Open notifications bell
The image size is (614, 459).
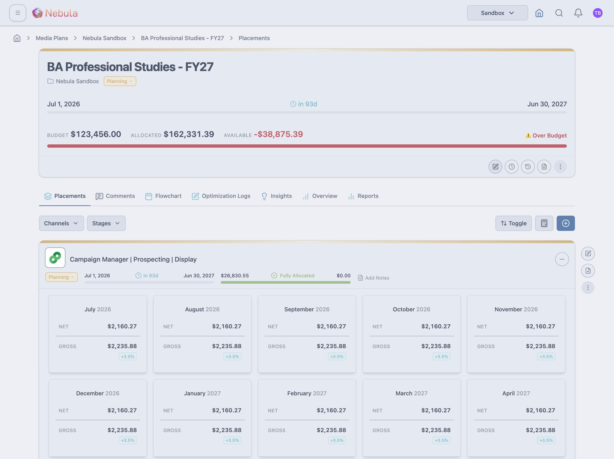[578, 13]
